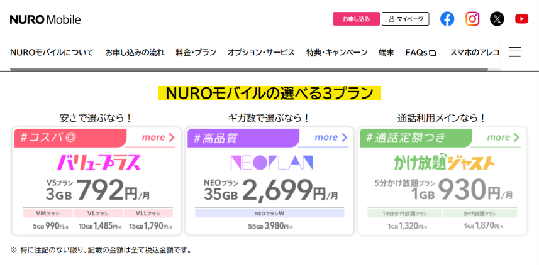Click the 1GB 1,870円 price text
The width and height of the screenshot is (539, 265).
[x=482, y=226]
